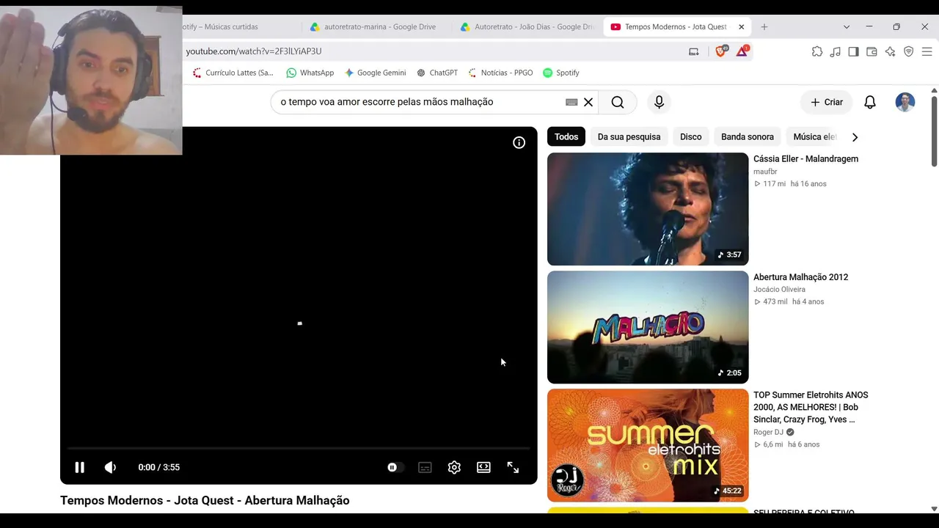Click the Abertura Malhação 2012 title
The image size is (939, 528).
(x=800, y=276)
